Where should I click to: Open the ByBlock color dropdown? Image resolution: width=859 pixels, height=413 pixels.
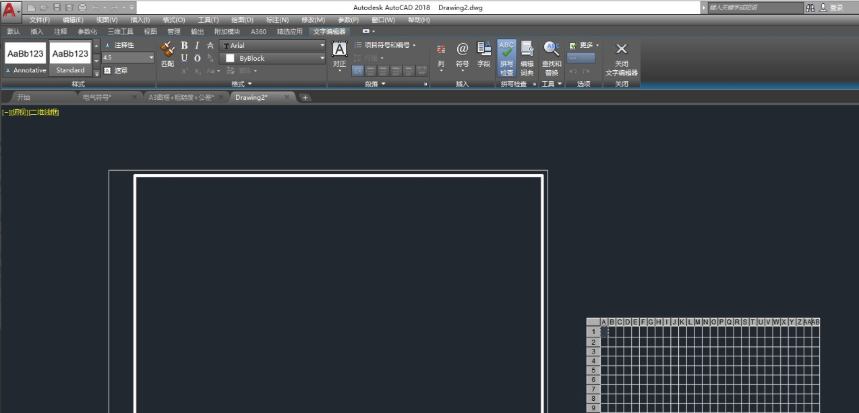(322, 58)
